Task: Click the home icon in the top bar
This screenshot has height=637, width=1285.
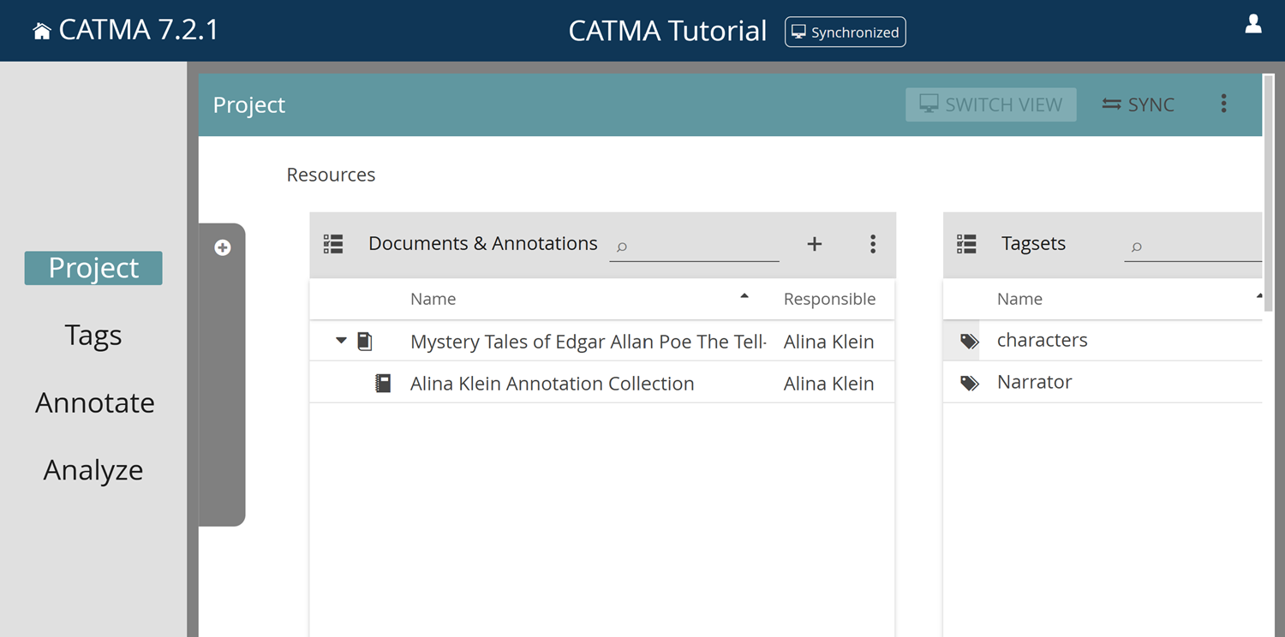Action: pos(40,28)
